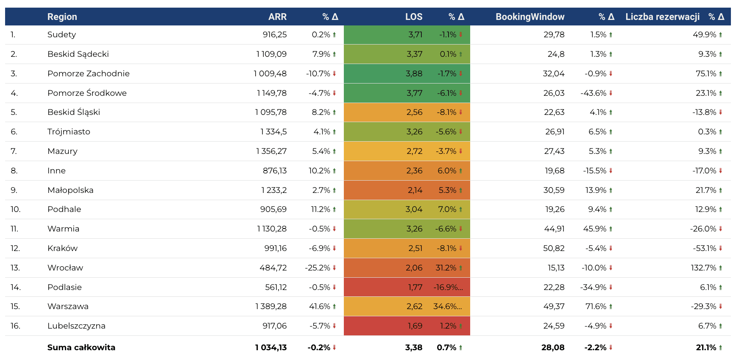Click the Trójmiasto region name
736x357 pixels.
click(x=69, y=132)
